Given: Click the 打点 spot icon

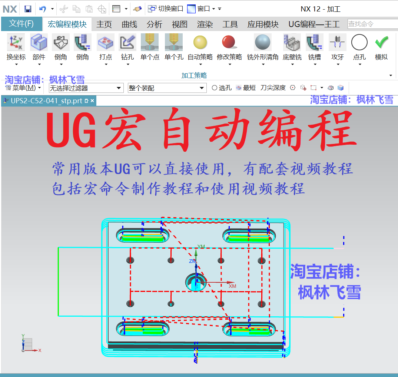Looking at the screenshot, I should pyautogui.click(x=106, y=42).
